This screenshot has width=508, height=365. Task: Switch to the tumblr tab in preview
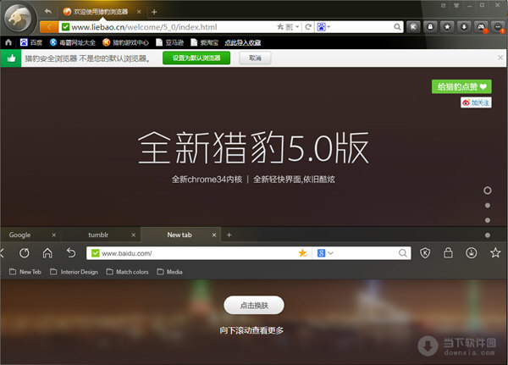click(98, 235)
